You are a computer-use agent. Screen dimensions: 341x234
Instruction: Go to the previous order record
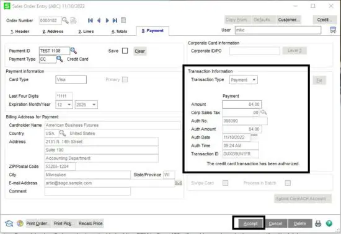tap(99, 20)
